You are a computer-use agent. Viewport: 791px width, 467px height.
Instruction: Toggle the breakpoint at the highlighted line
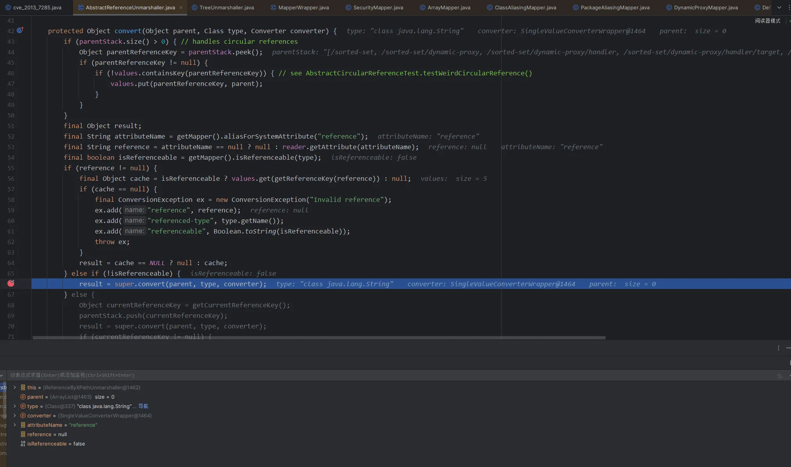click(x=11, y=283)
